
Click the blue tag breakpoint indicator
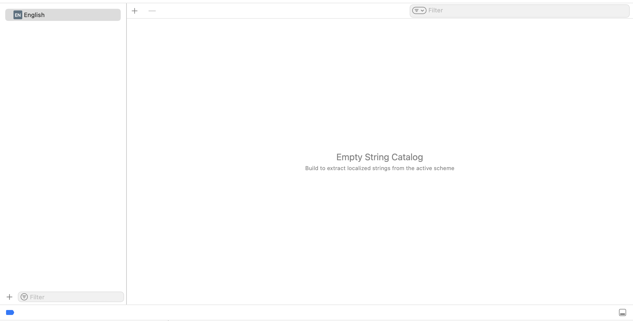point(10,312)
